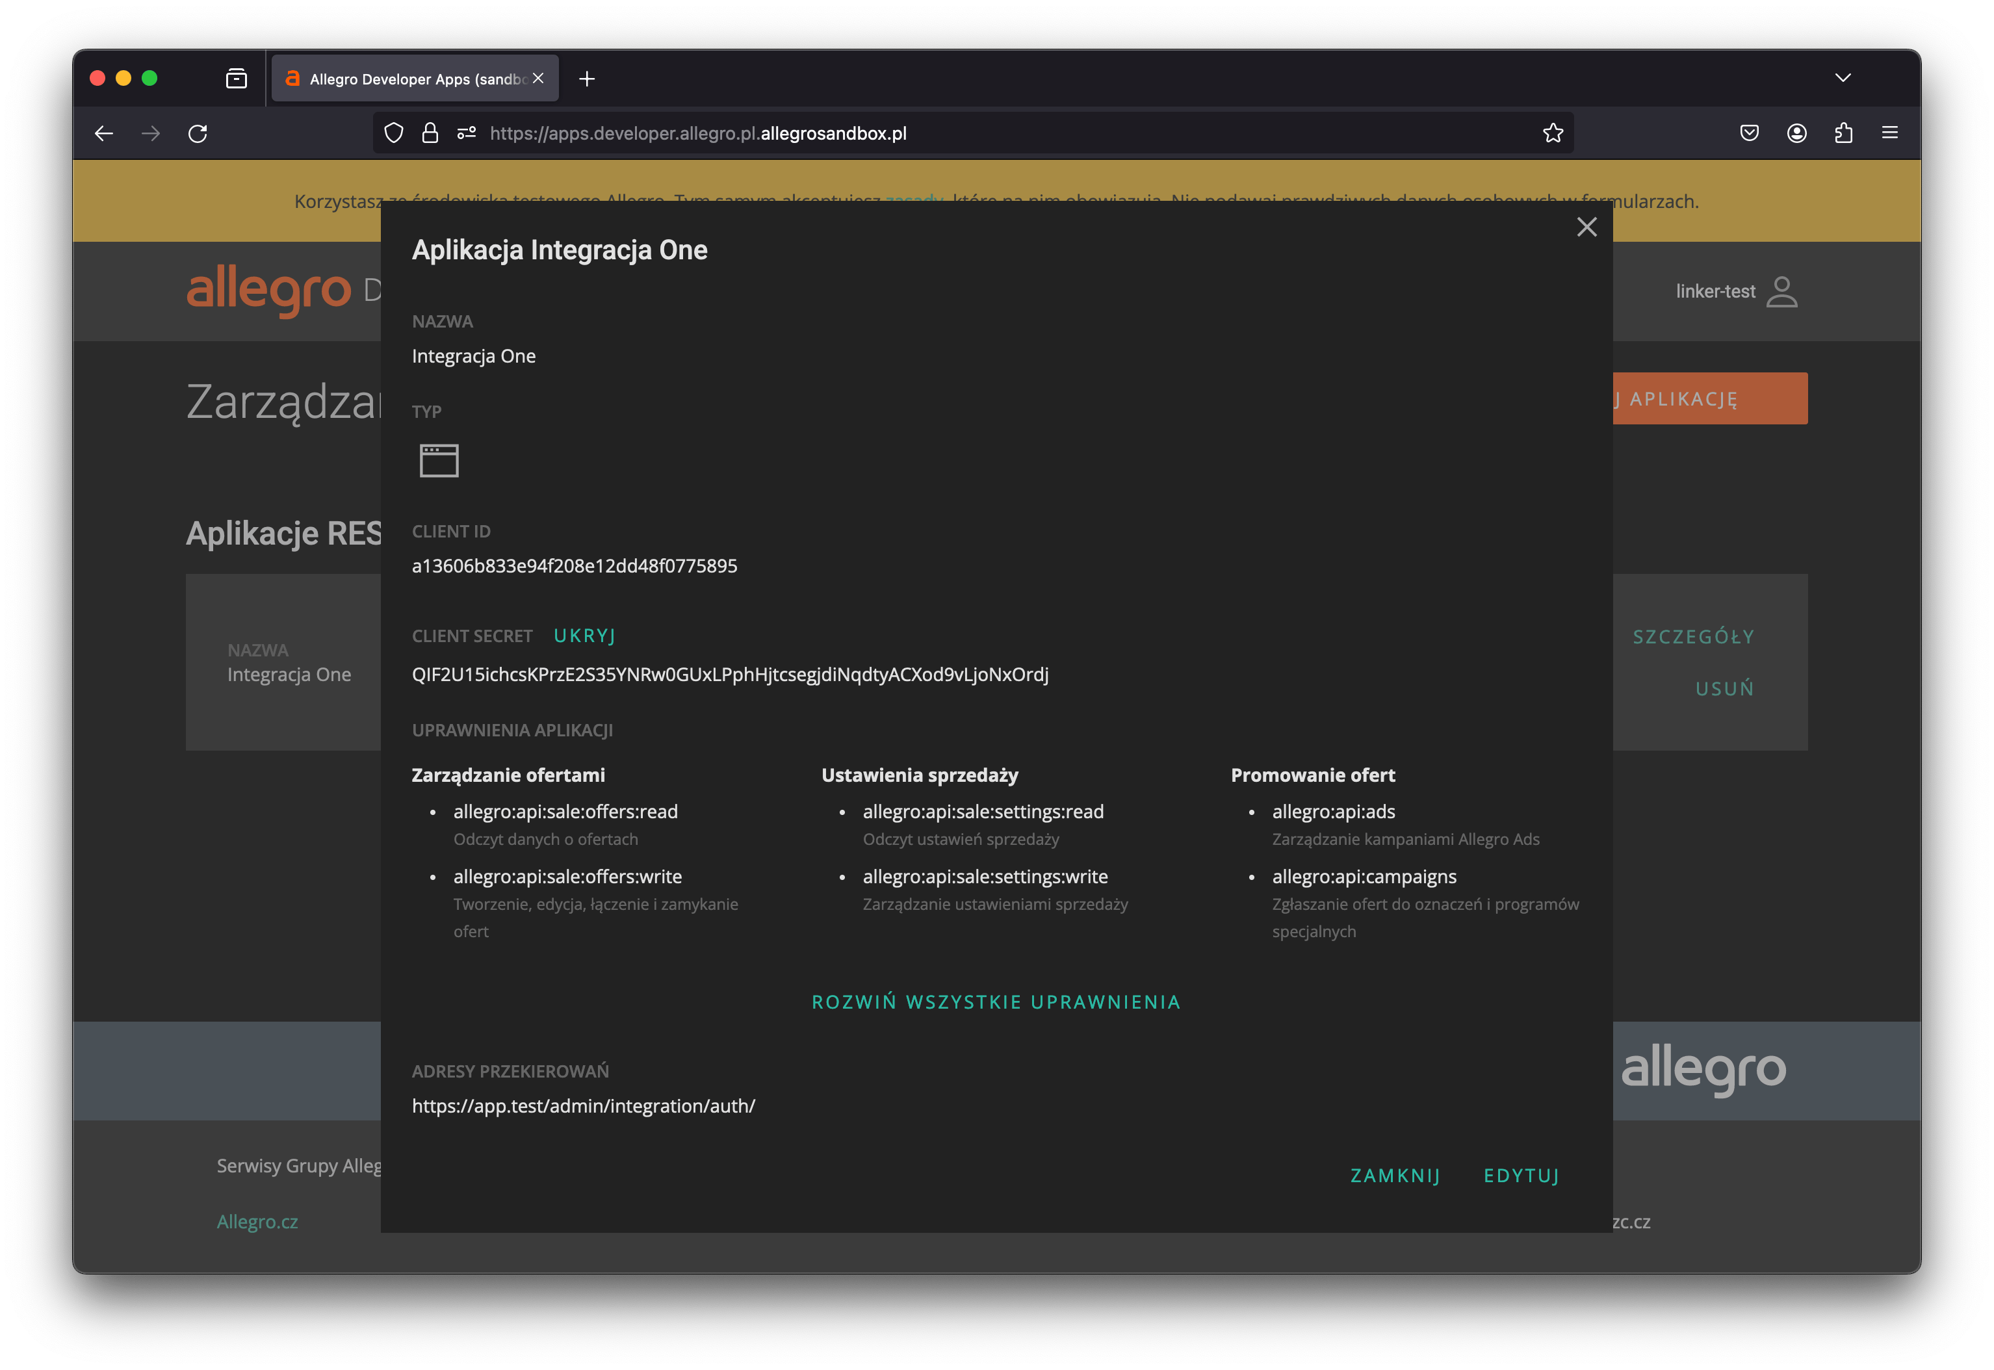Screen dimensions: 1994x1370
Task: Click the Integracja One name value in dialog
Action: [x=473, y=355]
